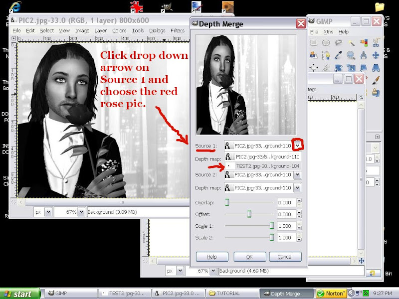Open File menu in PIC2 window

[x=17, y=31]
